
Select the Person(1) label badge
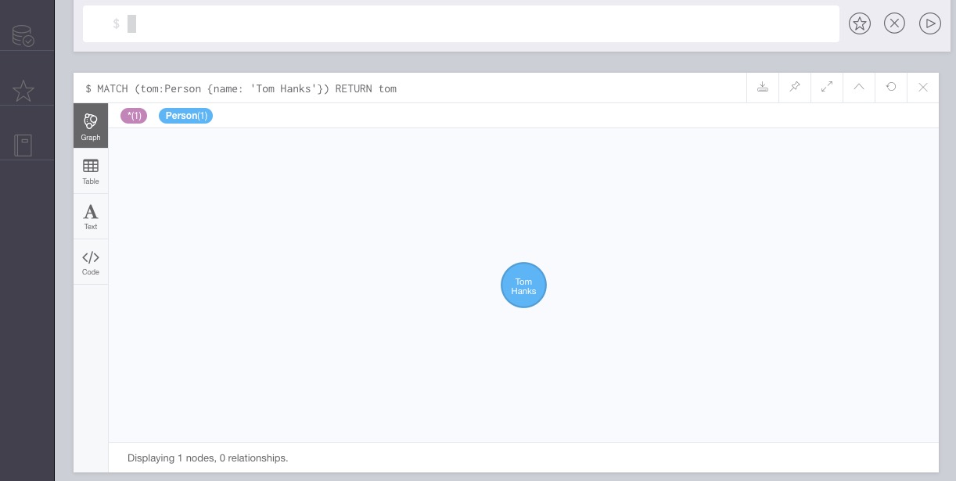point(185,116)
